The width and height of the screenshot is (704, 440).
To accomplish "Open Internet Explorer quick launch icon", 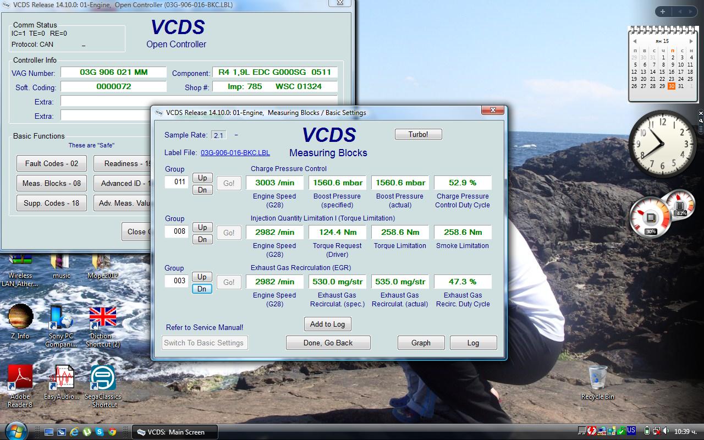I will click(x=74, y=432).
